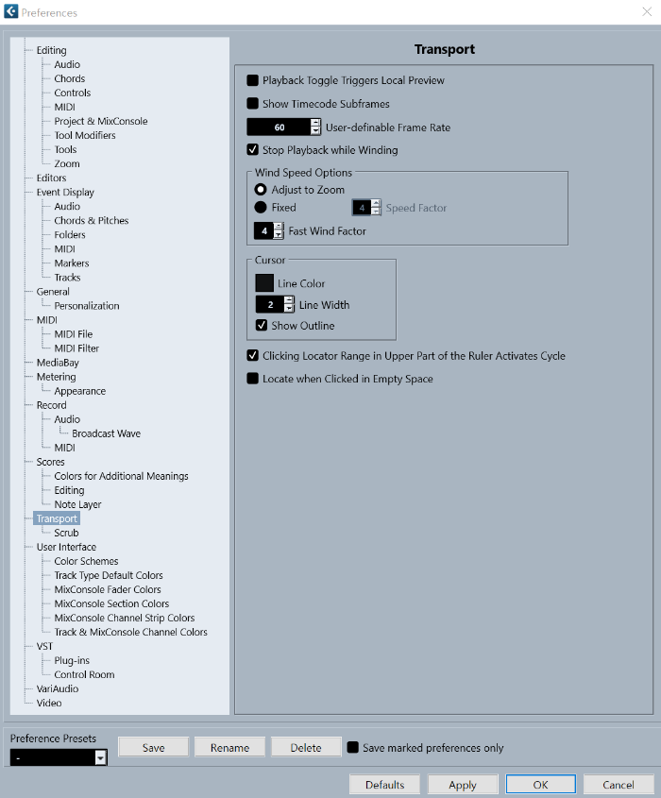Select Chords under Editing

pyautogui.click(x=70, y=78)
